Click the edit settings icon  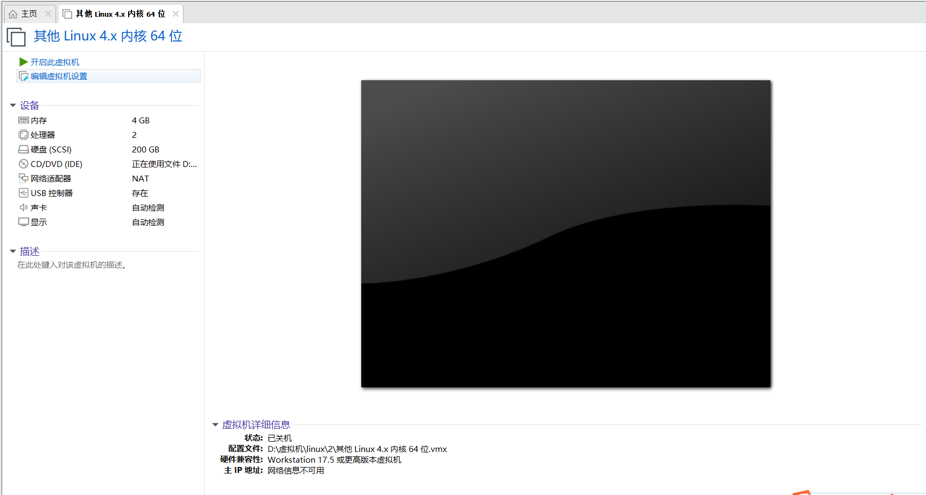click(23, 76)
